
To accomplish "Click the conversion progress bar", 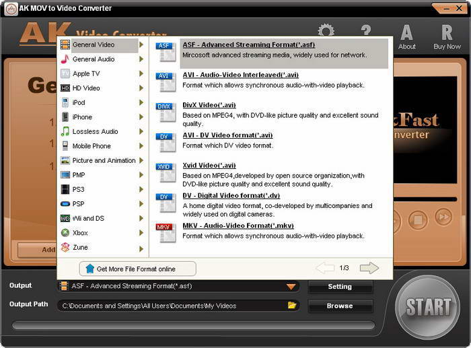I will pyautogui.click(x=194, y=325).
